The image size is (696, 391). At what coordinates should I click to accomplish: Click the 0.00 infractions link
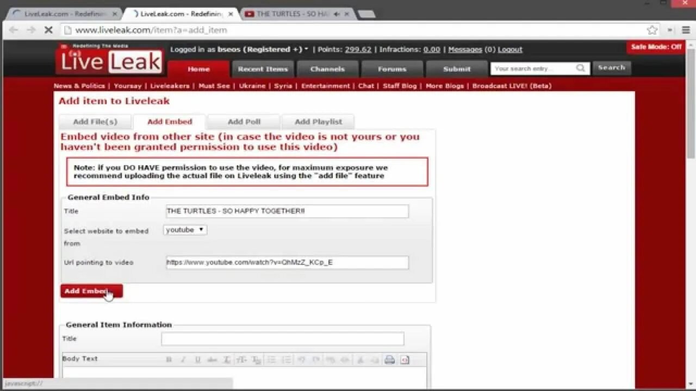[x=432, y=49]
